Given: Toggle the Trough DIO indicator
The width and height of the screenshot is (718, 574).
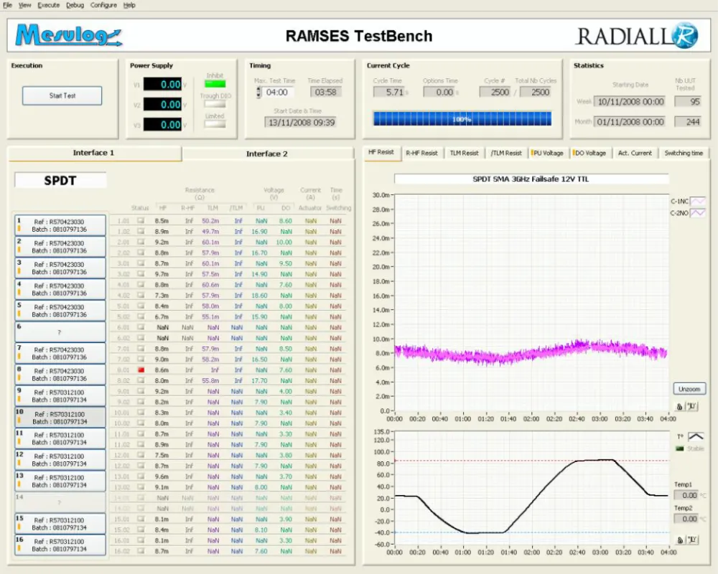Looking at the screenshot, I should point(215,104).
